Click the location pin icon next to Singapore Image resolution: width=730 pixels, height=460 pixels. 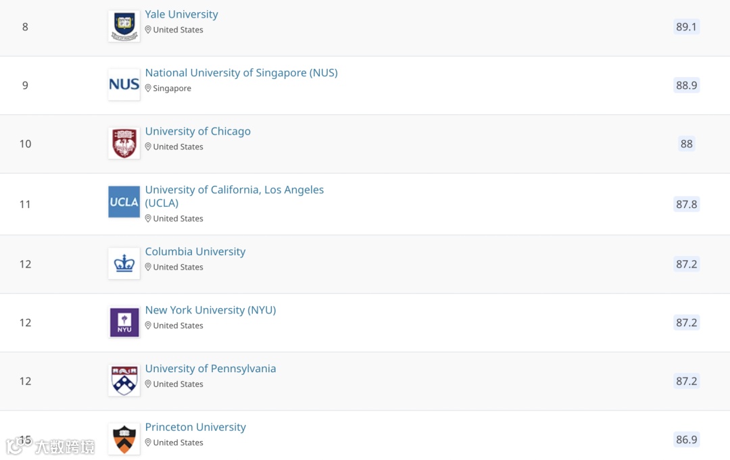coord(148,88)
